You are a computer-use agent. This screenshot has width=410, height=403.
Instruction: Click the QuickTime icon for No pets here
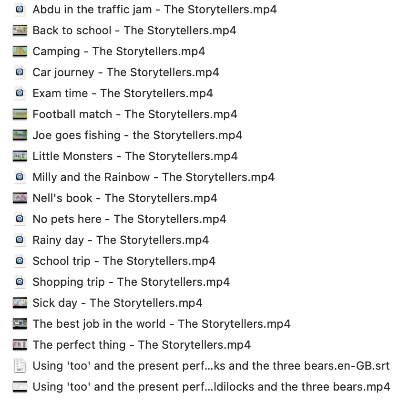pyautogui.click(x=20, y=219)
